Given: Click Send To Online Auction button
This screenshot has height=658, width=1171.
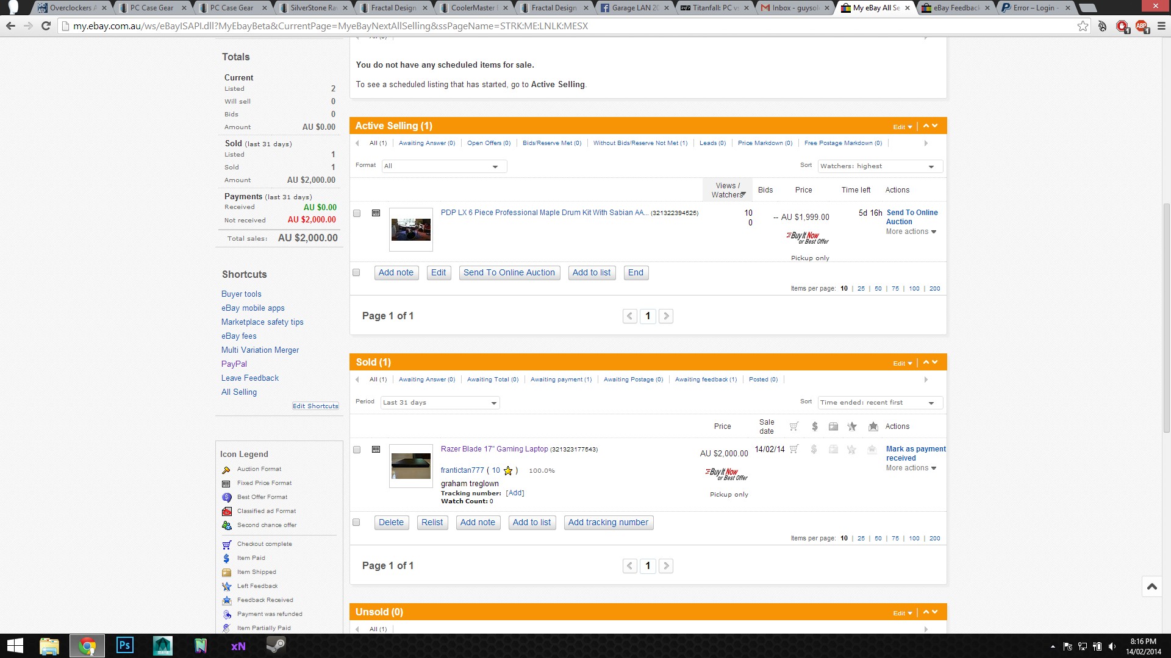Looking at the screenshot, I should [x=509, y=272].
